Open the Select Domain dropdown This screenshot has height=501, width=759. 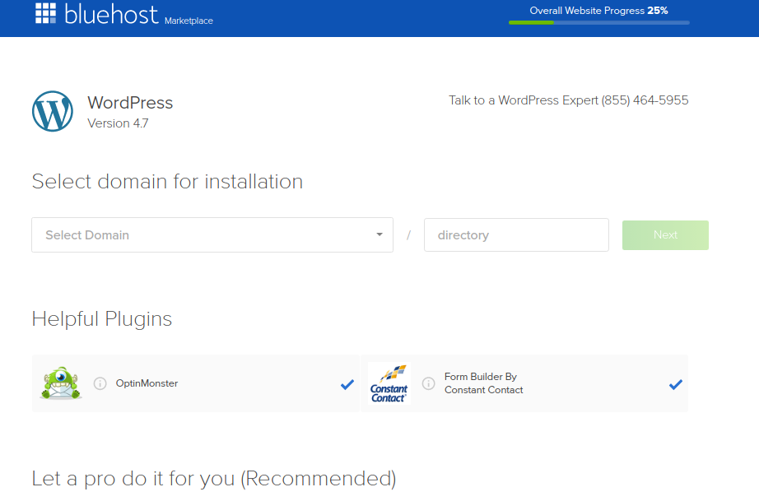(212, 235)
